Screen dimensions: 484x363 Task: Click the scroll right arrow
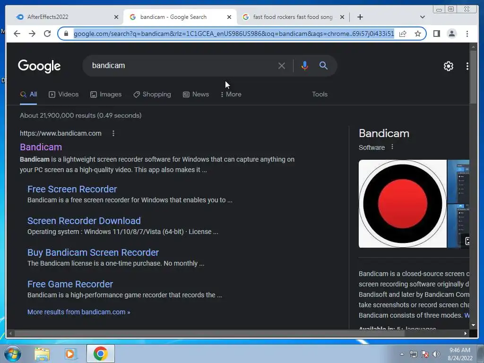coord(466,333)
